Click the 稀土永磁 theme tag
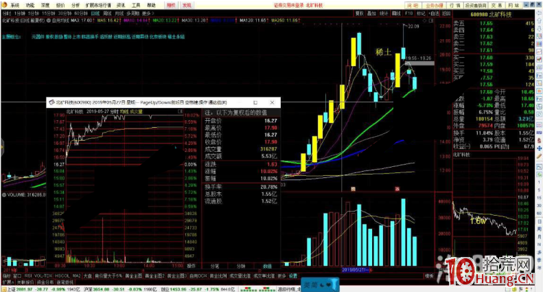The image size is (543, 292). click(176, 36)
